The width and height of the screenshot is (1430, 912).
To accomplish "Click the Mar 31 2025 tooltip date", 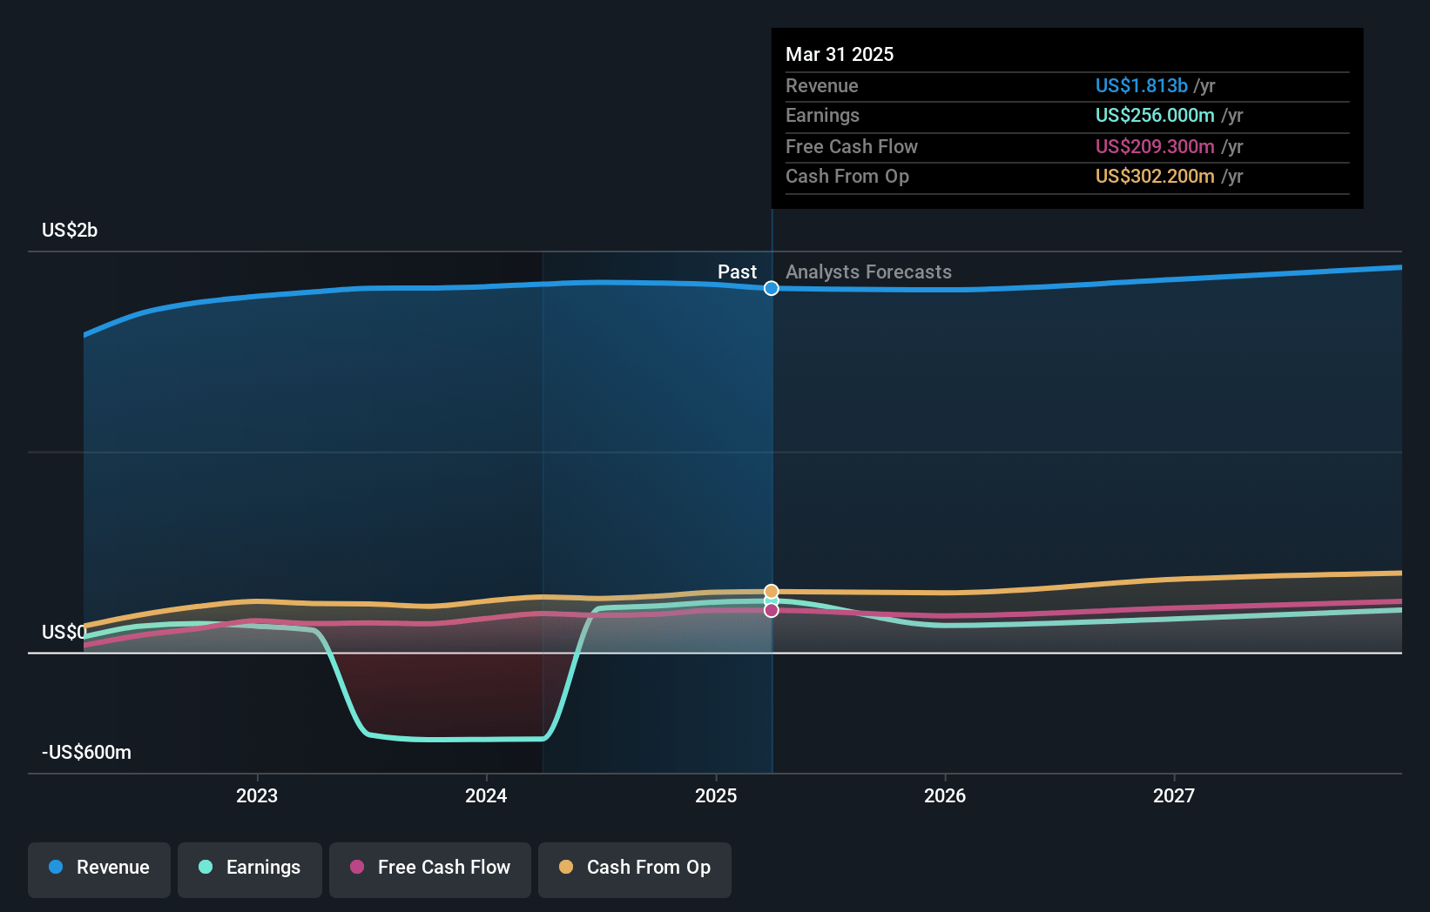I will coord(840,54).
